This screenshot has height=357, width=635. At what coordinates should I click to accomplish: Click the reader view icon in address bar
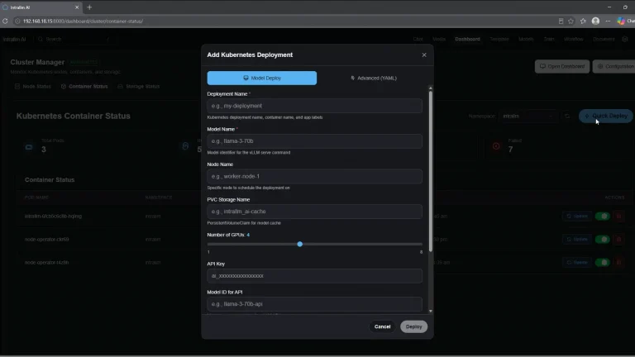[x=561, y=21]
